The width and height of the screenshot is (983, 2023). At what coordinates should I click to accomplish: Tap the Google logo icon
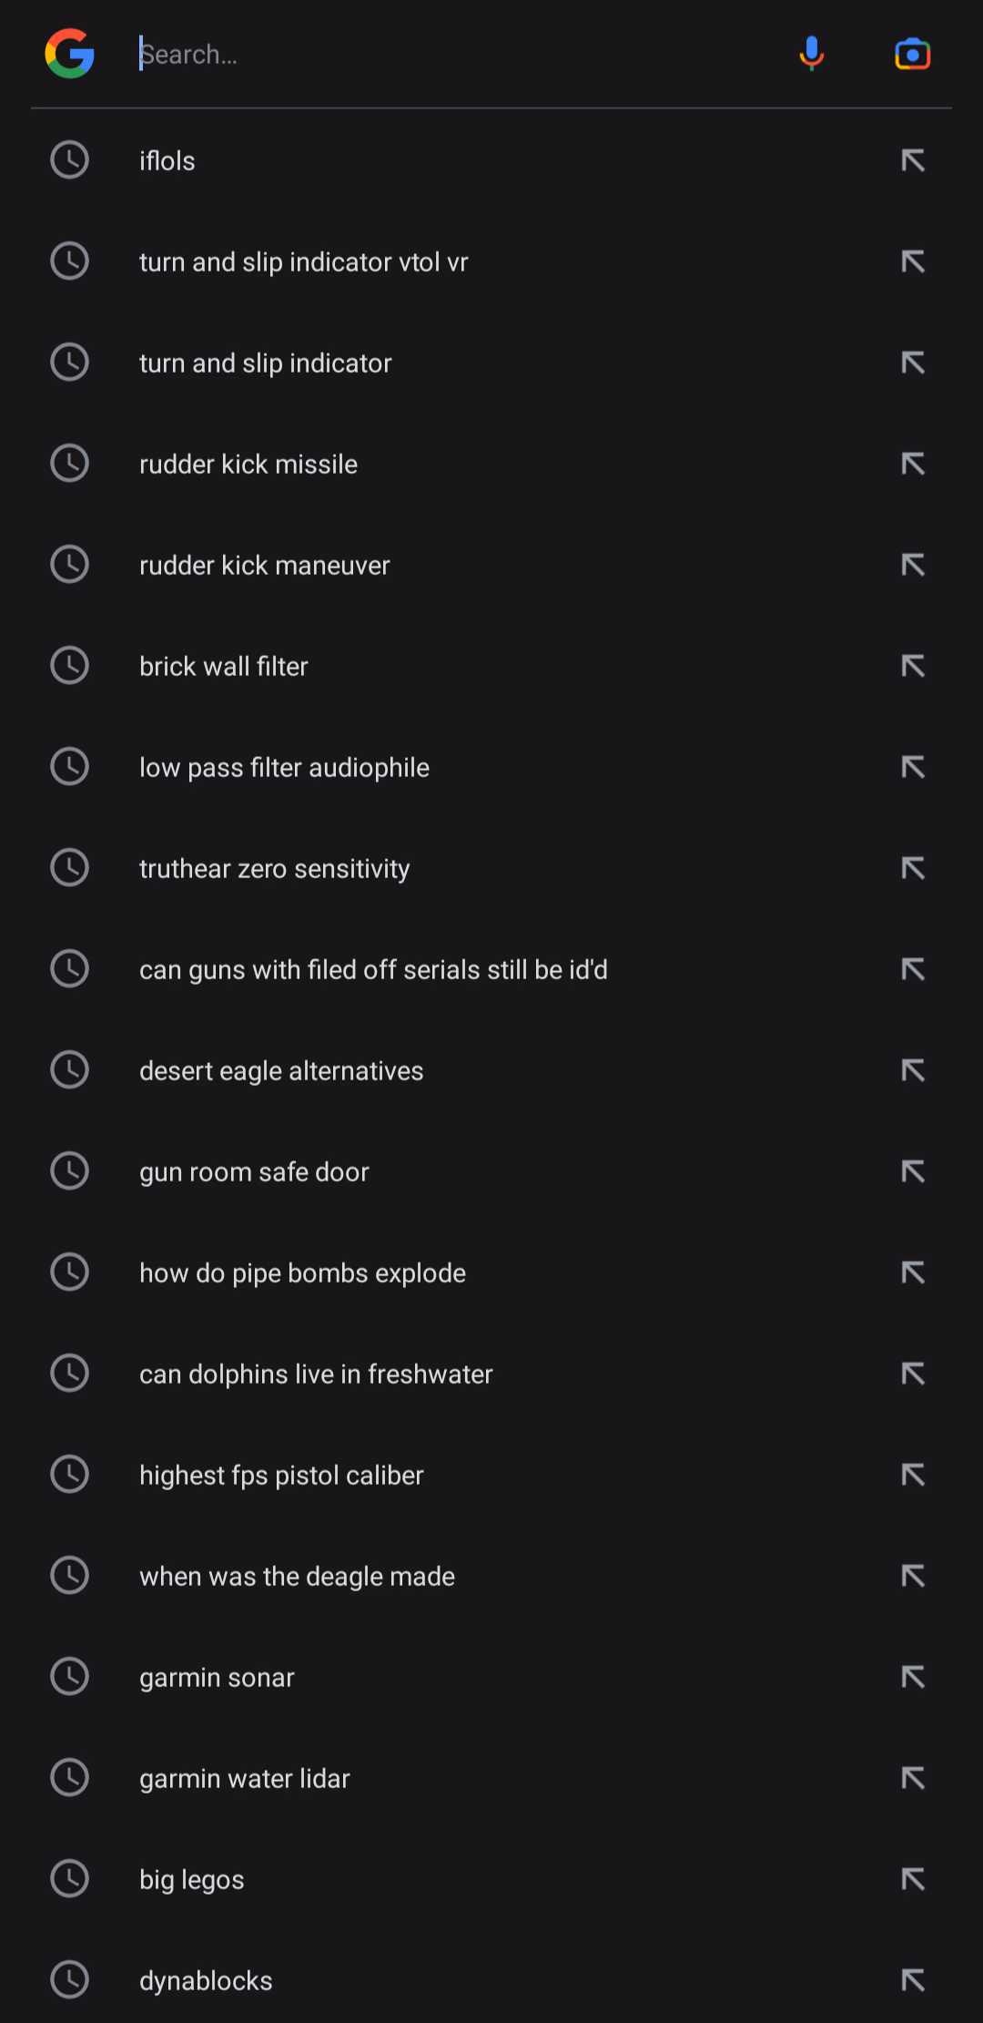(70, 54)
